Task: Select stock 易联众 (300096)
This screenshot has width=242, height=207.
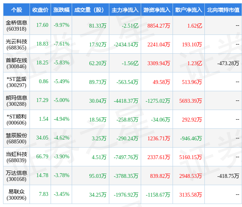Action: (x=16, y=195)
